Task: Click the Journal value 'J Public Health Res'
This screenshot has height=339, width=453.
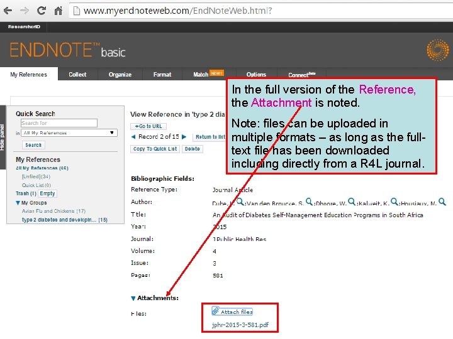Action: (x=240, y=239)
